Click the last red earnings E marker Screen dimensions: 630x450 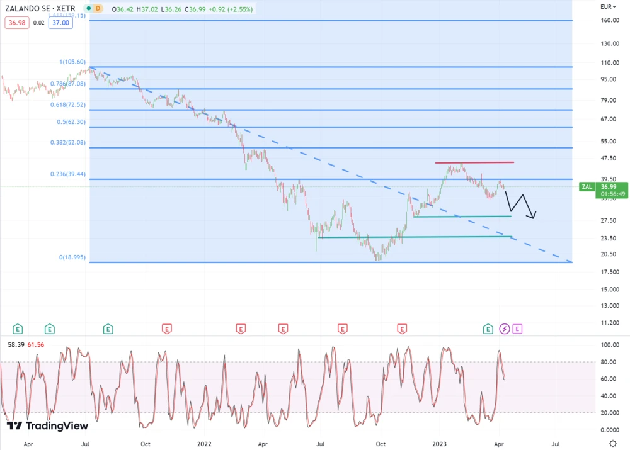click(401, 329)
